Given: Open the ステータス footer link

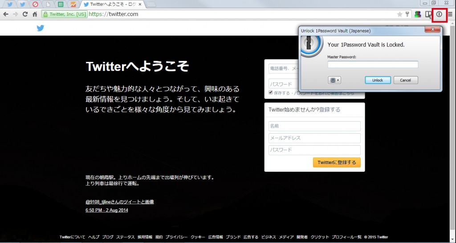Looking at the screenshot, I should (x=125, y=237).
